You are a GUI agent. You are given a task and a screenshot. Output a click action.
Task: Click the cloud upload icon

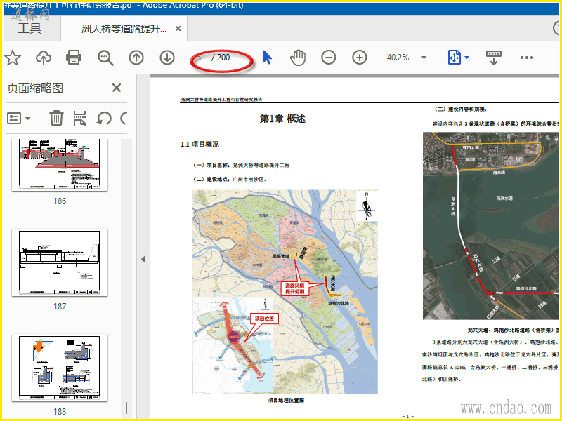[x=44, y=58]
